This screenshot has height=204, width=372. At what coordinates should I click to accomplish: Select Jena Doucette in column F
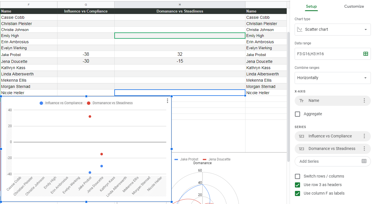click(x=28, y=61)
